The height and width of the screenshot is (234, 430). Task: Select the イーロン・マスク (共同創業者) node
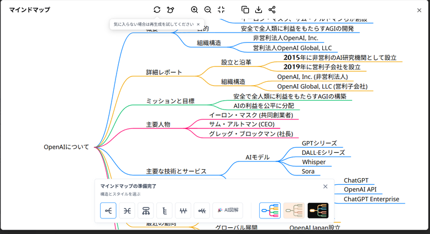pos(251,115)
